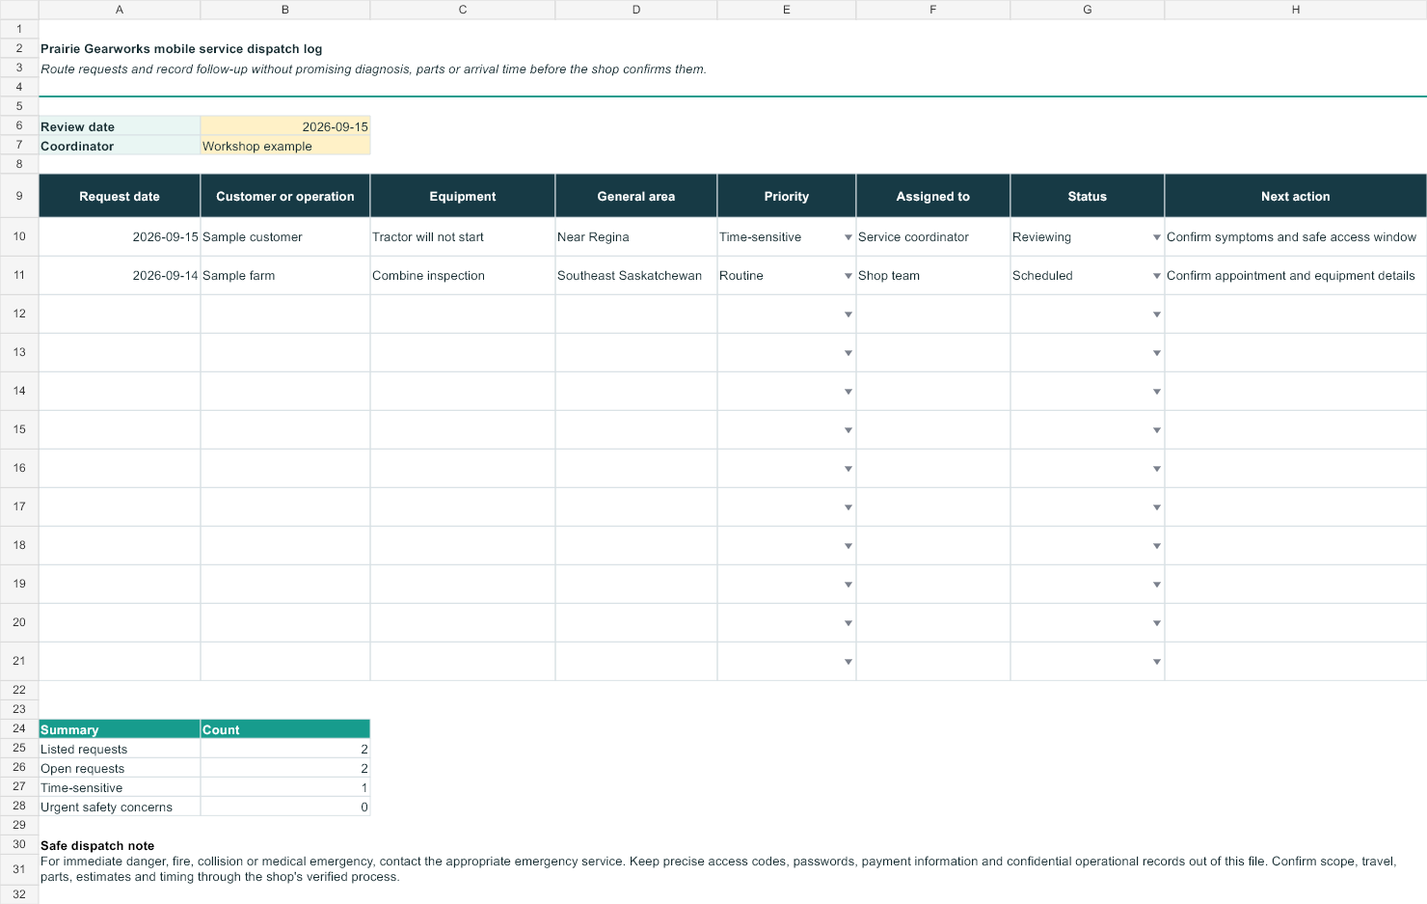The width and height of the screenshot is (1427, 904).
Task: Click the Next action column heading
Action: (1296, 196)
